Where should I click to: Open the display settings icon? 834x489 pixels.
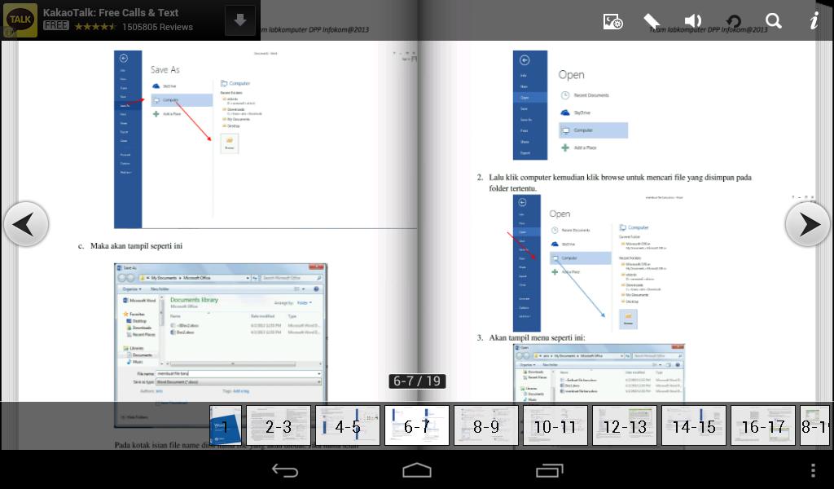(612, 21)
